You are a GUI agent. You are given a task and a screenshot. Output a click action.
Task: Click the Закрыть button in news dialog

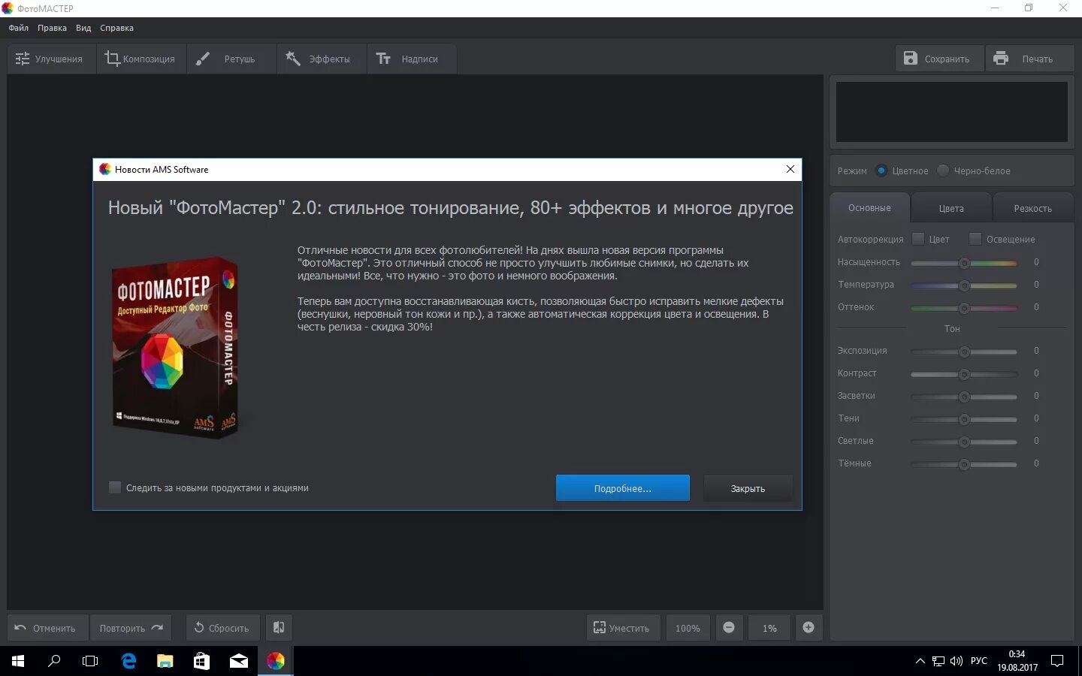[748, 488]
